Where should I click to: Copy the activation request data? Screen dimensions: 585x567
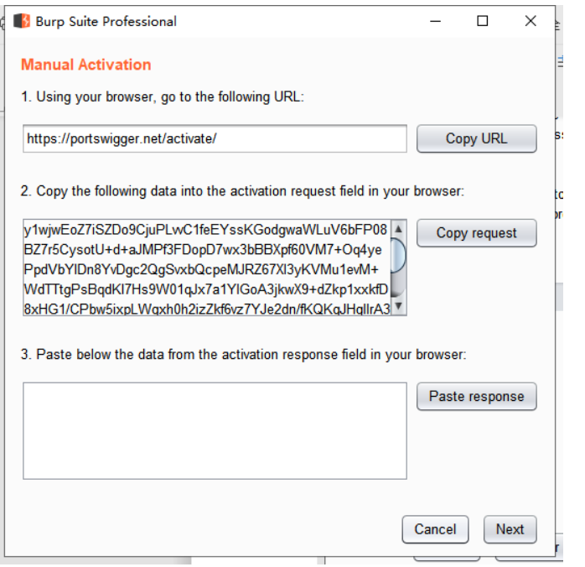(476, 233)
